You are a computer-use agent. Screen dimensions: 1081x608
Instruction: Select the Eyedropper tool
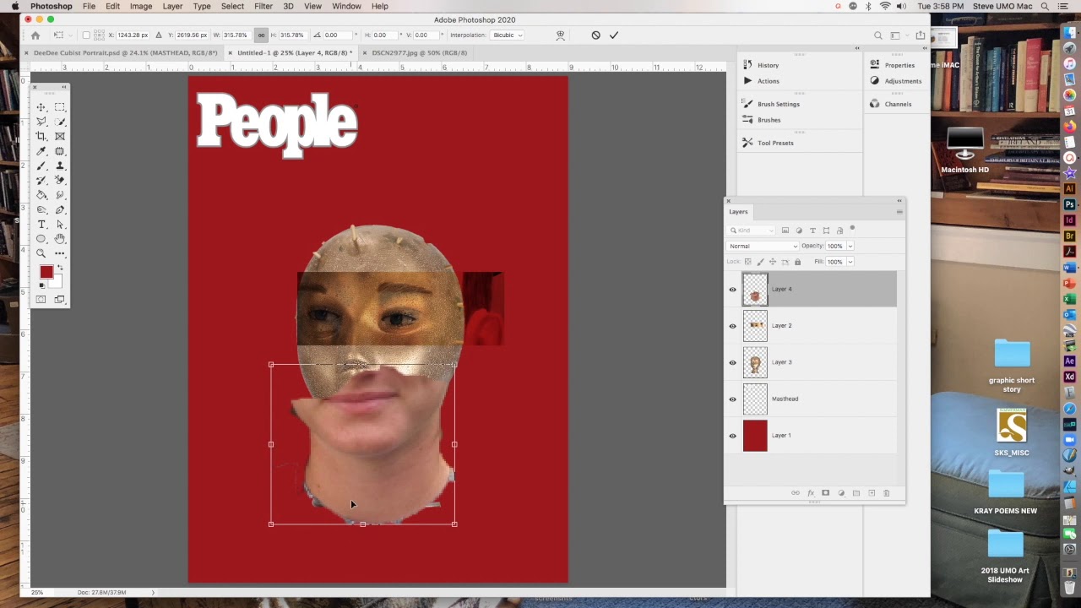tap(41, 151)
